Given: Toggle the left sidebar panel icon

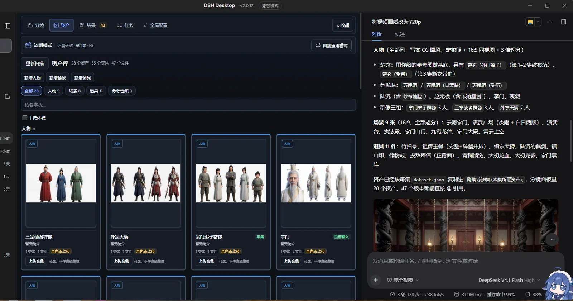Looking at the screenshot, I should tap(8, 26).
